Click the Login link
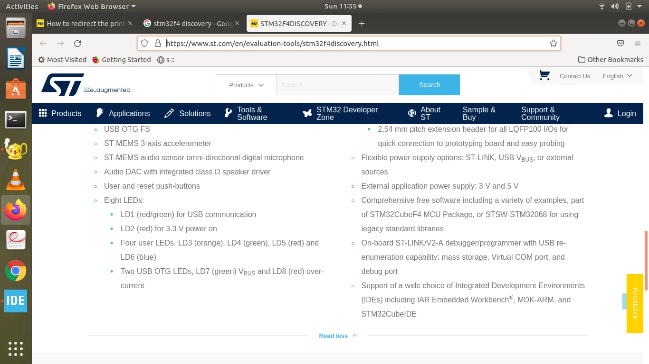Image resolution: width=649 pixels, height=364 pixels. pyautogui.click(x=620, y=113)
